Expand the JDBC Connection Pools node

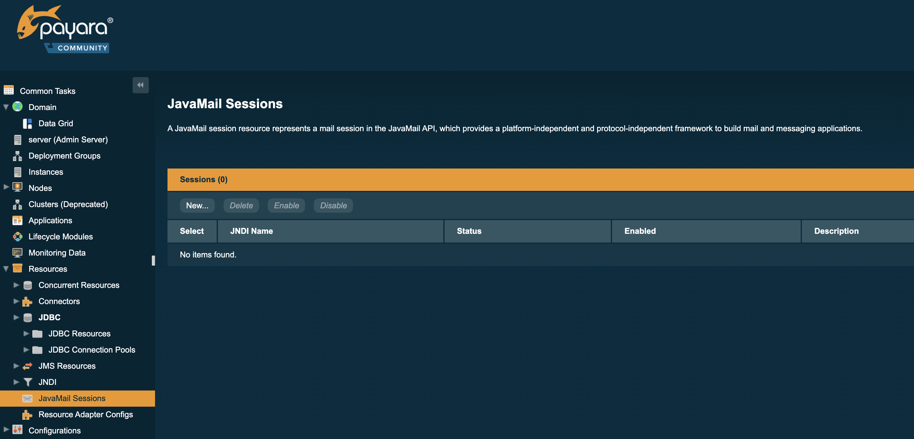26,350
